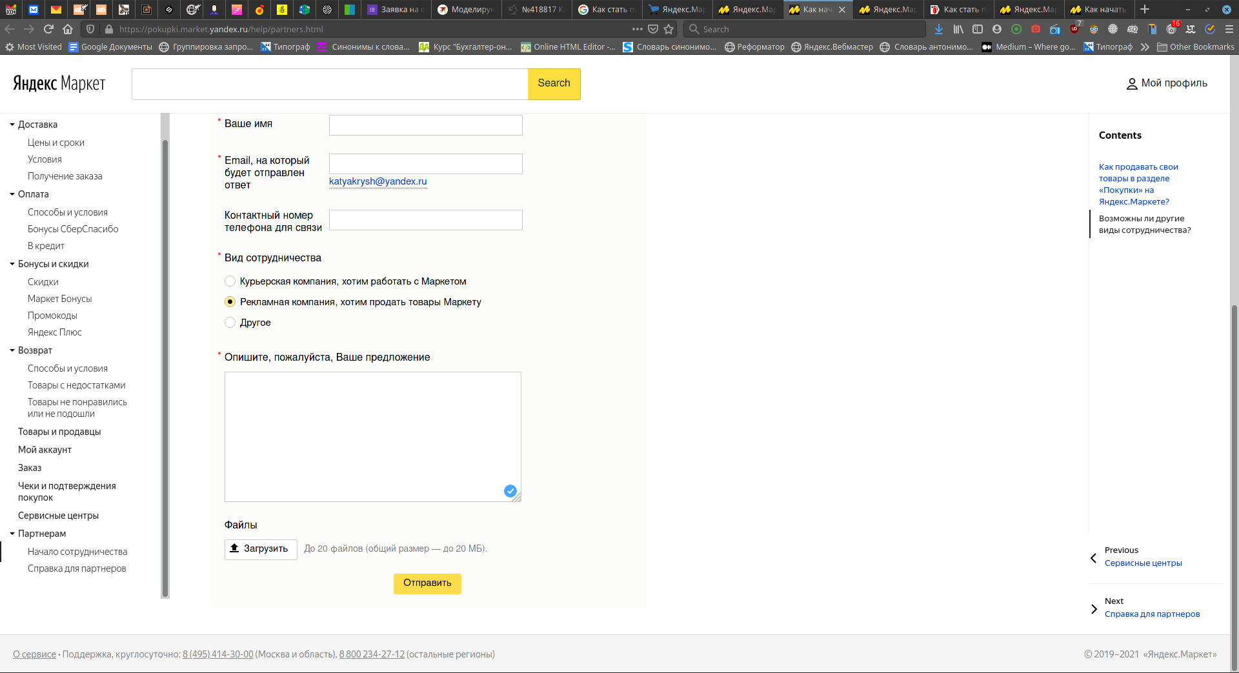Click the 8 800 234-27-12 phone link
This screenshot has height=673, width=1239.
tap(372, 654)
